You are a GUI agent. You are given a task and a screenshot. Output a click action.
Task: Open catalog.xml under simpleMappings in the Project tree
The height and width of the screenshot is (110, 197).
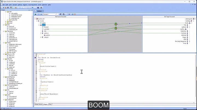click(x=12, y=80)
